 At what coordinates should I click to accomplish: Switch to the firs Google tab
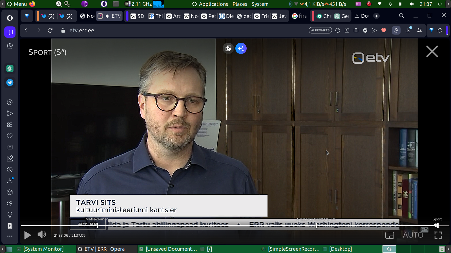[x=299, y=16]
